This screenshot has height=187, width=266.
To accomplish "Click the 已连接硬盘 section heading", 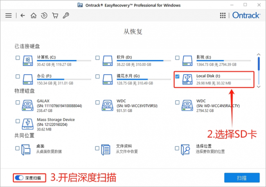I will tap(27, 46).
